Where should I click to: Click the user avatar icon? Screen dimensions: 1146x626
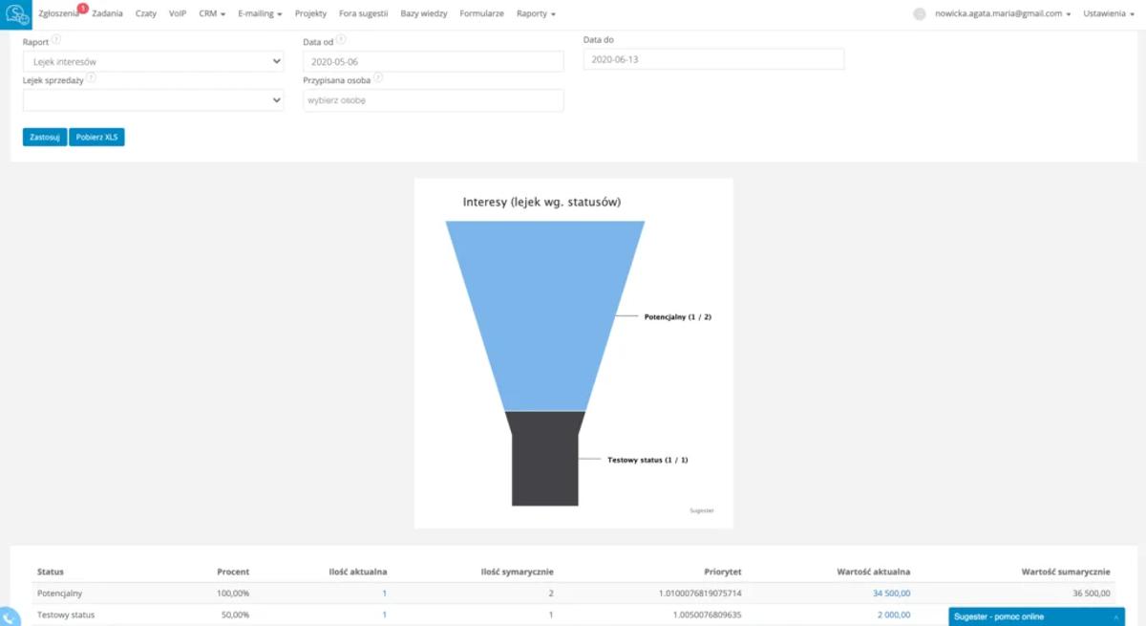coord(920,14)
